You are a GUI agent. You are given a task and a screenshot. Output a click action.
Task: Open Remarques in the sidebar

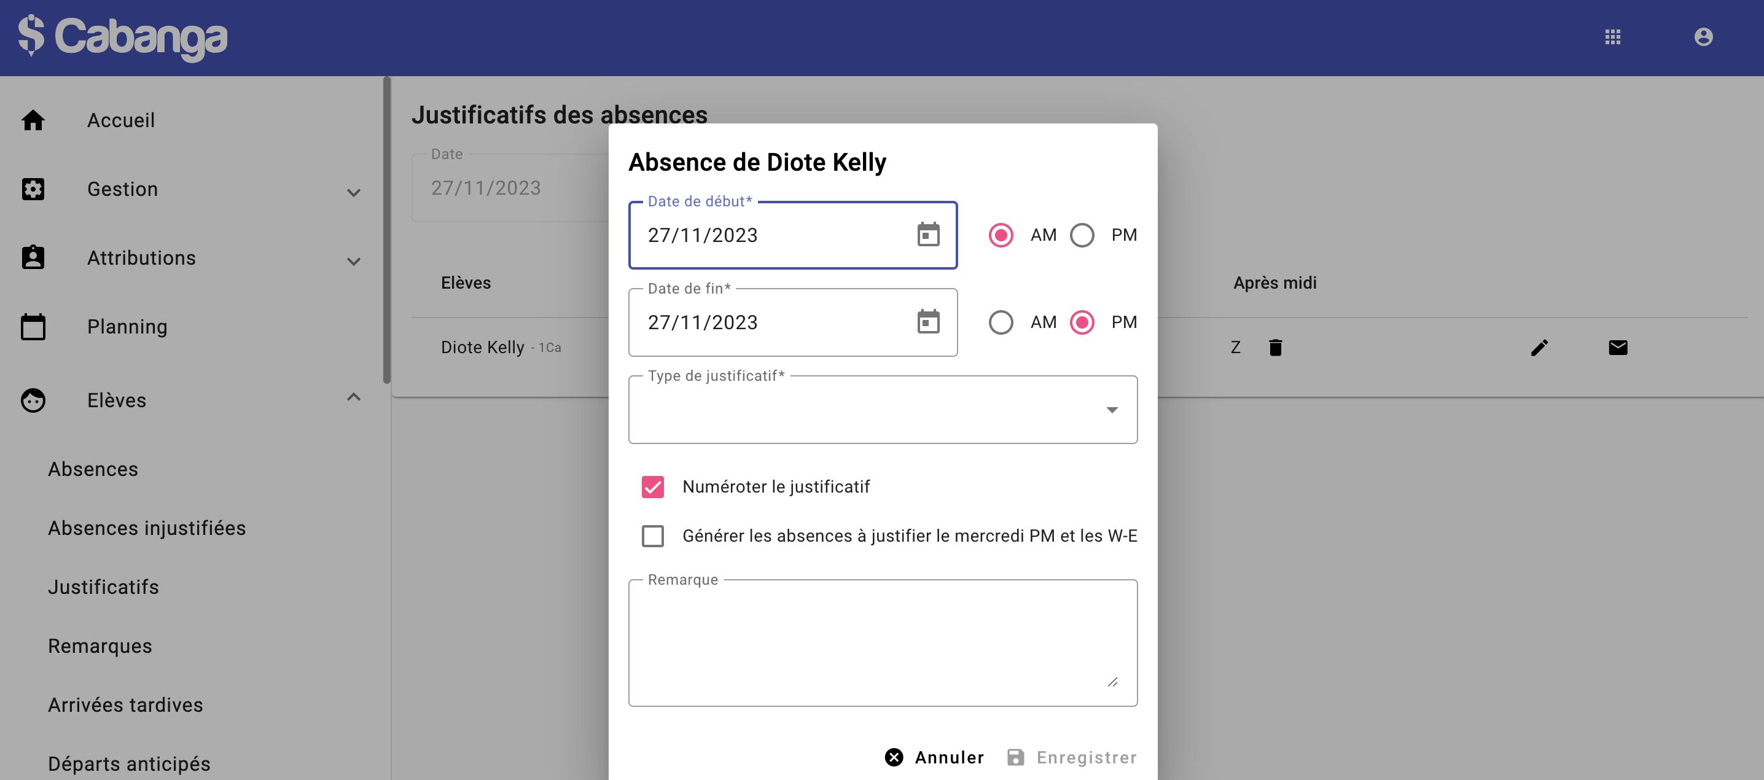click(100, 645)
